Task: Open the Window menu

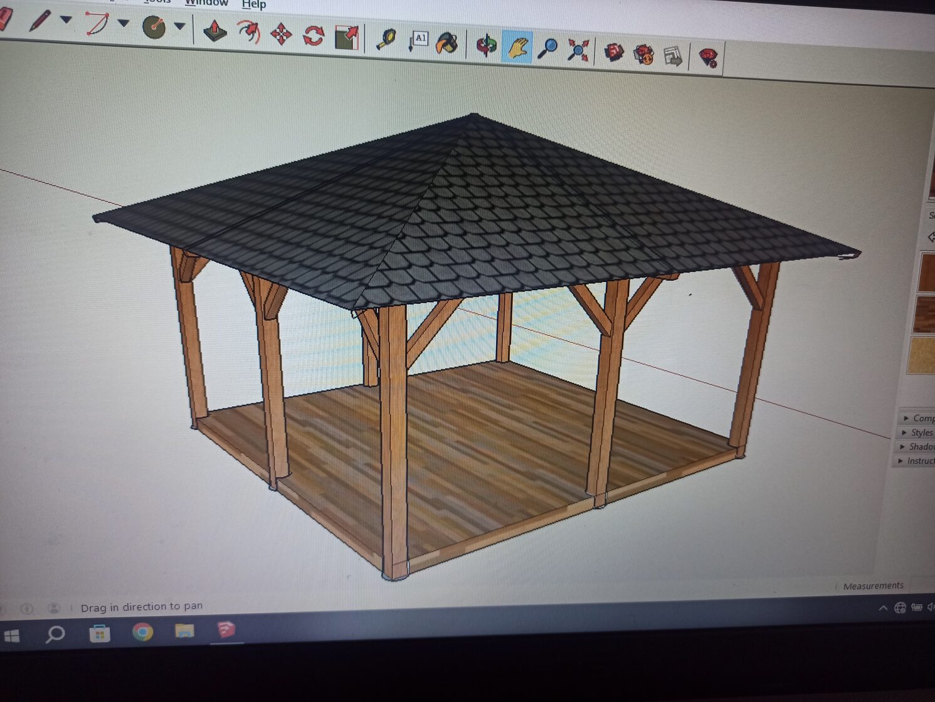Action: pos(206,3)
